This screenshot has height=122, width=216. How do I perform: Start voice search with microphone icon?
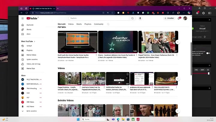pyautogui.click(x=140, y=18)
